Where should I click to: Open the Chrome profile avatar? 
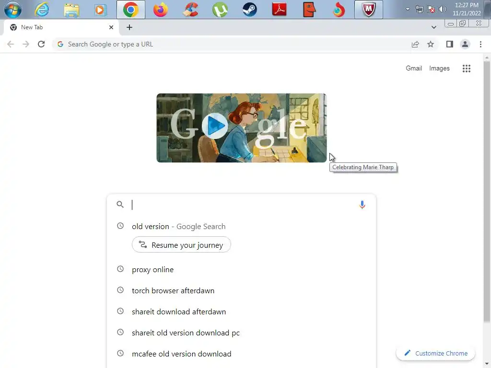[x=465, y=44]
